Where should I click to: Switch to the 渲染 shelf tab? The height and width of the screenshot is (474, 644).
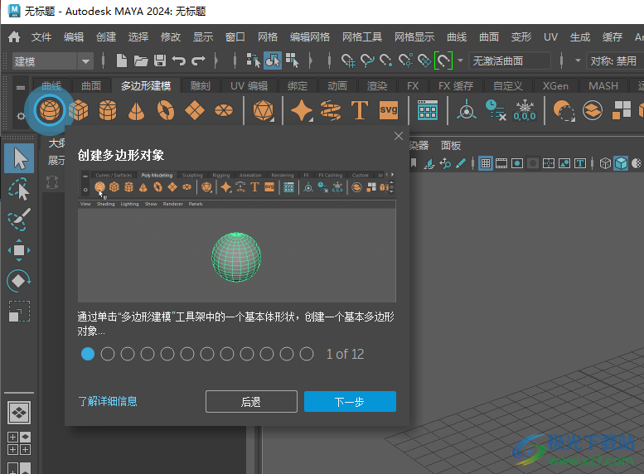click(377, 86)
